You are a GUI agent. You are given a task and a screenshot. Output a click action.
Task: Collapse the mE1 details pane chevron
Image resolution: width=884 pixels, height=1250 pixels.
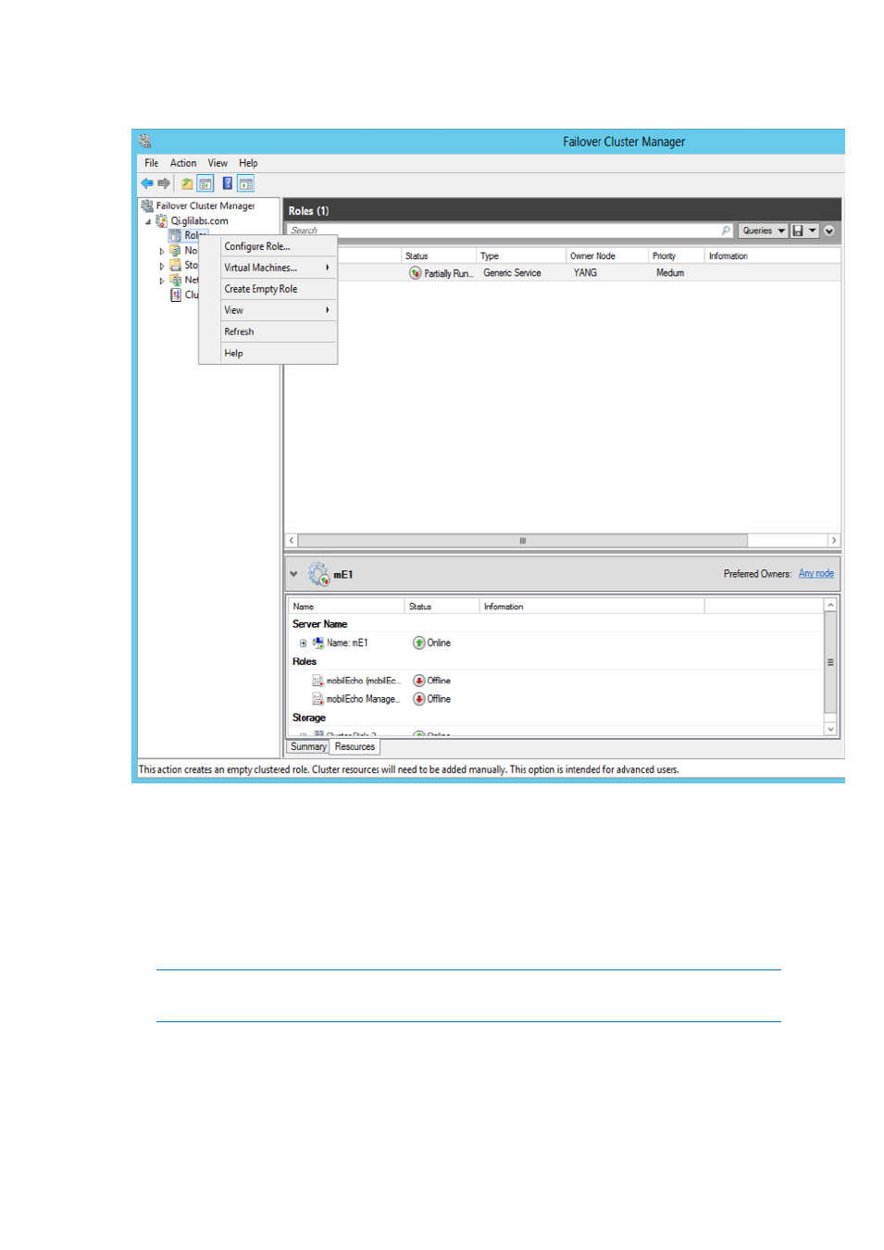293,574
